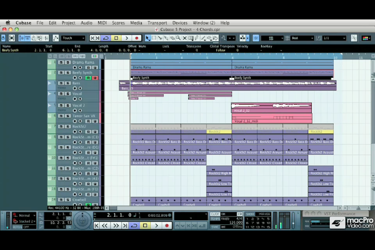Viewport: 375px width, 250px height.
Task: Select the Vocal 2_12_midi clip
Action: pyautogui.click(x=272, y=118)
